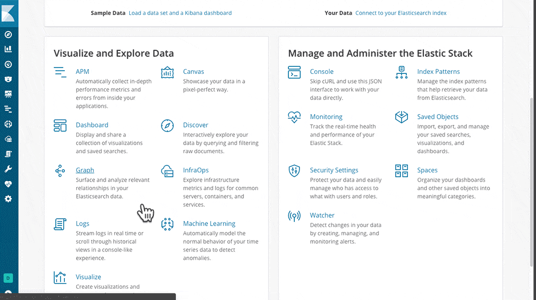Click the Console card terminal icon
The width and height of the screenshot is (536, 300).
(294, 72)
